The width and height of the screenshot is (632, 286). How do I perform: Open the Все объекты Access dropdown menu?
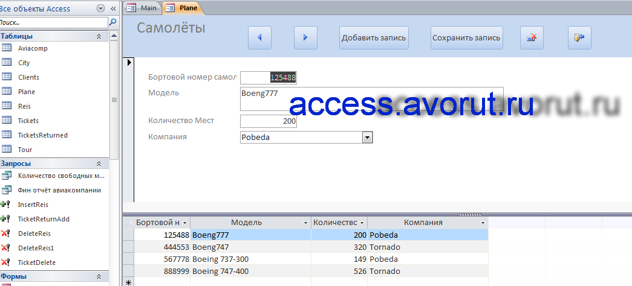click(101, 8)
